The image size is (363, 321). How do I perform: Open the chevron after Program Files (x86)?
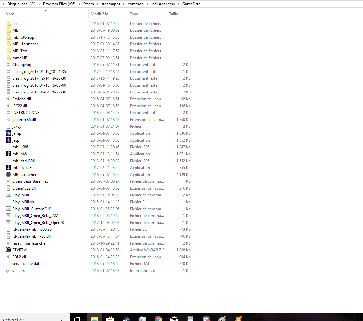pos(79,4)
